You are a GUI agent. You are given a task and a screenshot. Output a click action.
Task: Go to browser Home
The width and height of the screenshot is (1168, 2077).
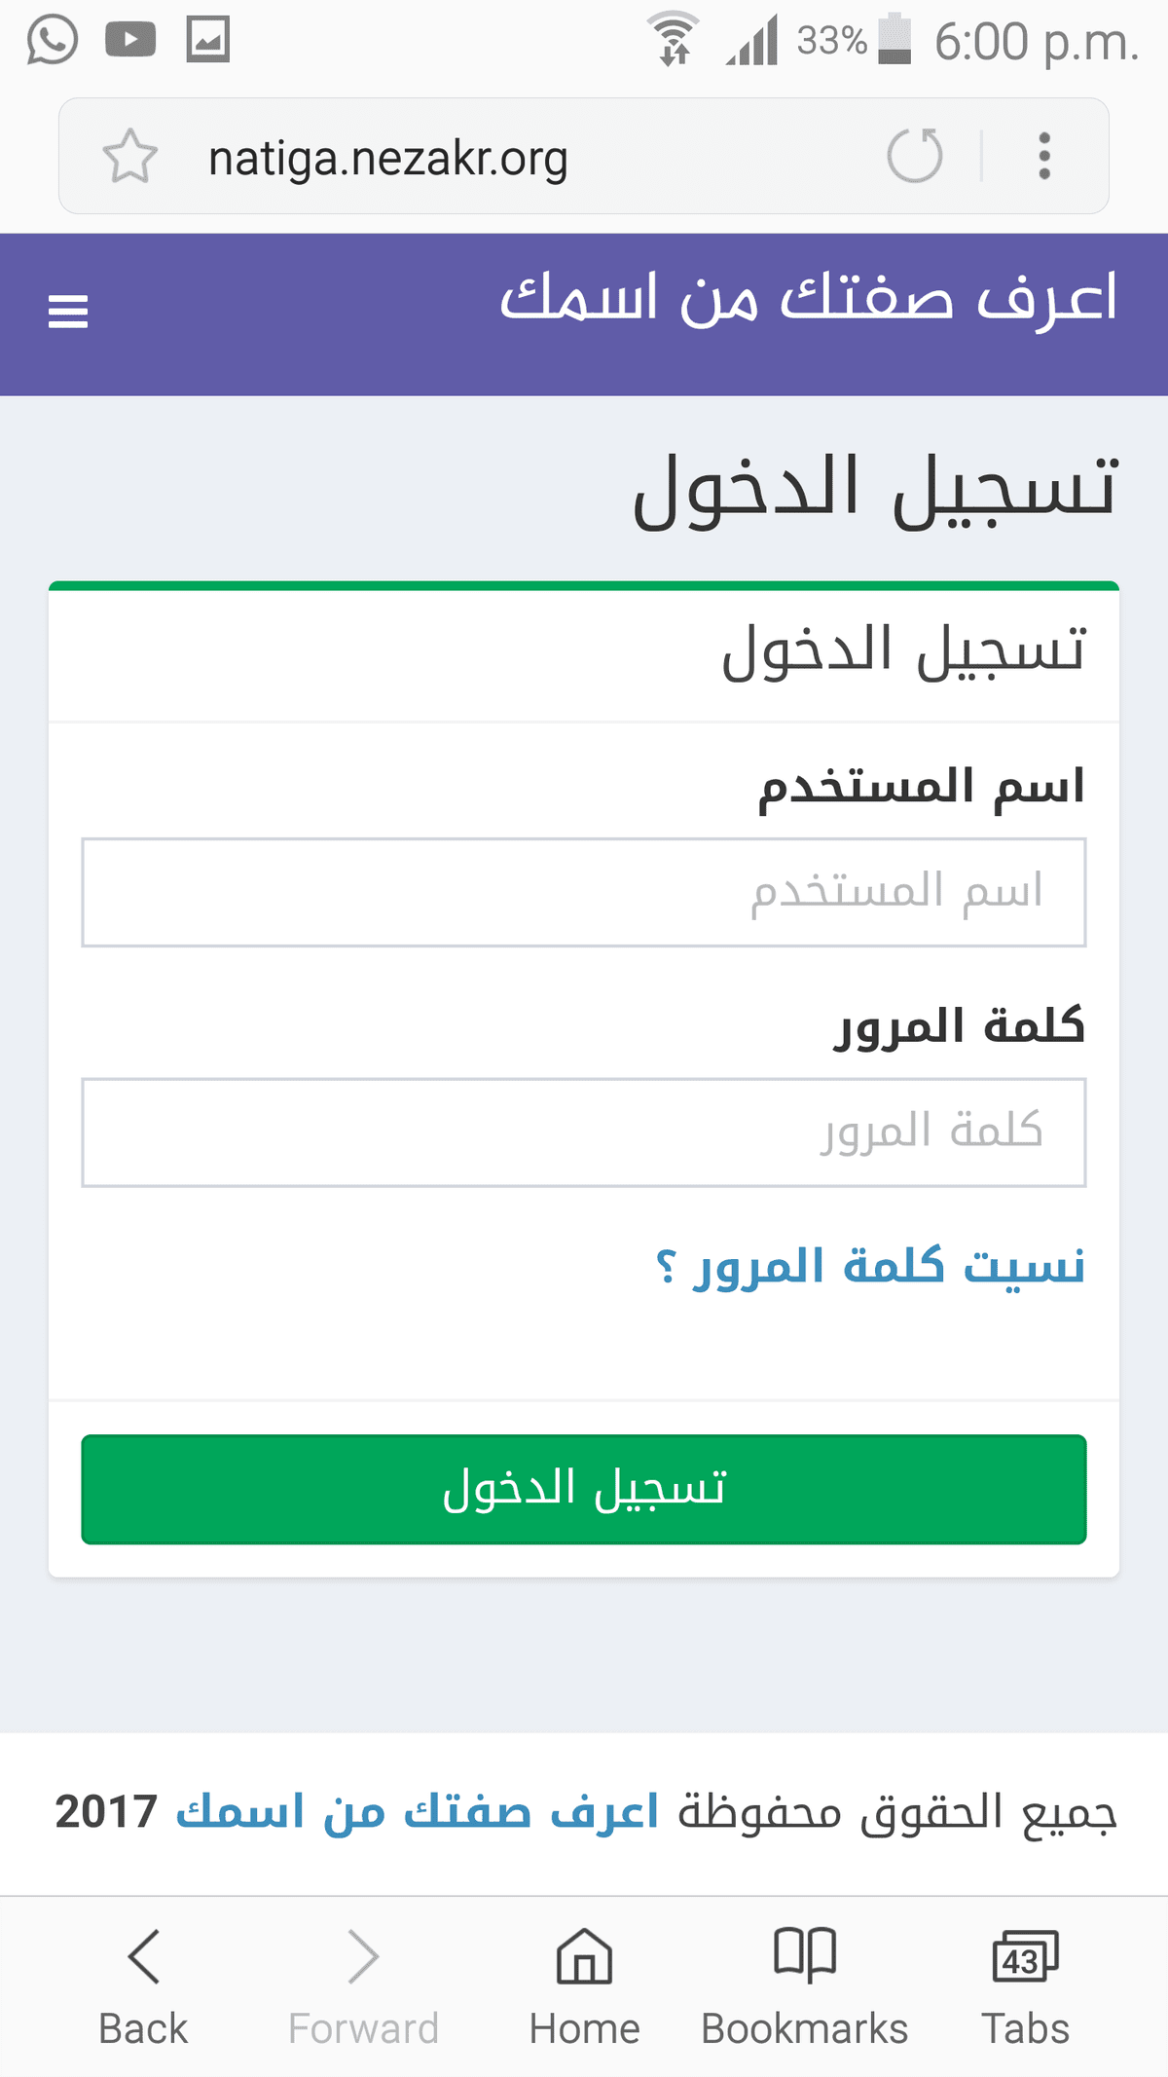click(584, 1957)
